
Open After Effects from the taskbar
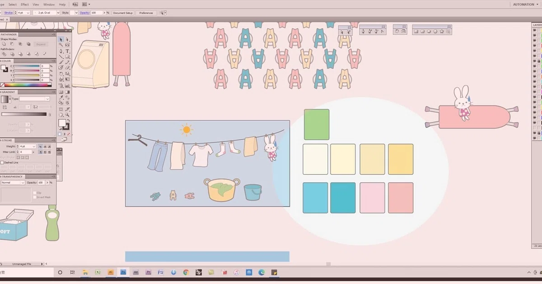(x=135, y=272)
